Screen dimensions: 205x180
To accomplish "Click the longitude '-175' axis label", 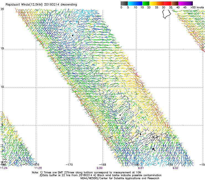I will [x=36, y=164].
